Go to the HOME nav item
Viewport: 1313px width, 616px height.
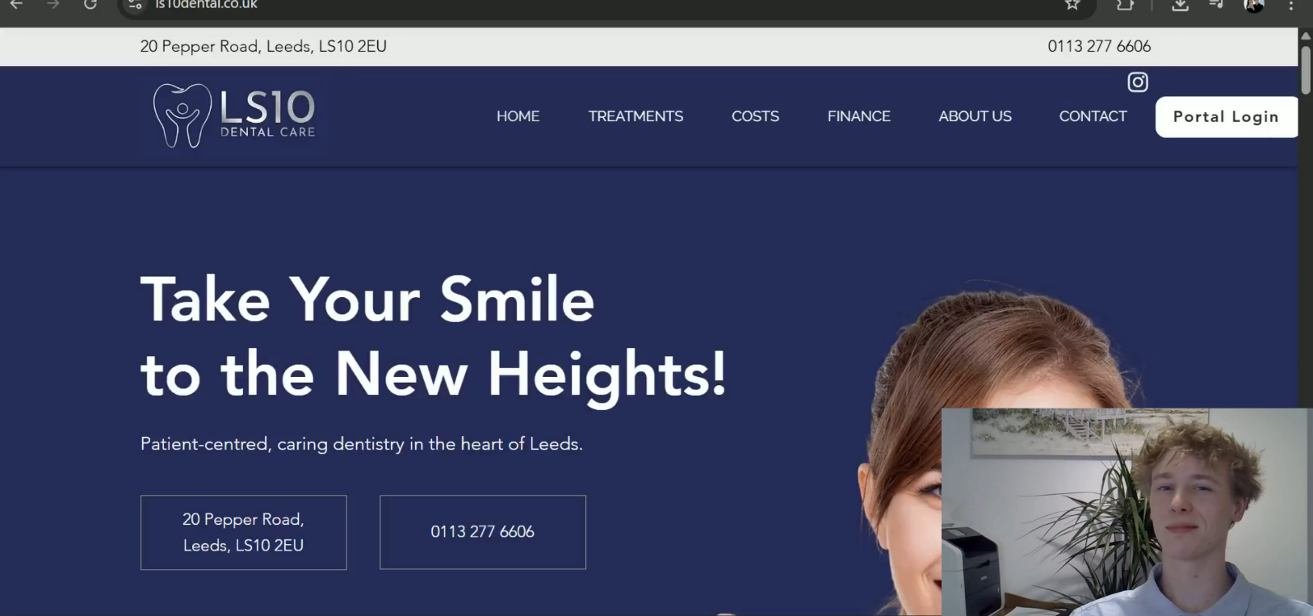(518, 116)
